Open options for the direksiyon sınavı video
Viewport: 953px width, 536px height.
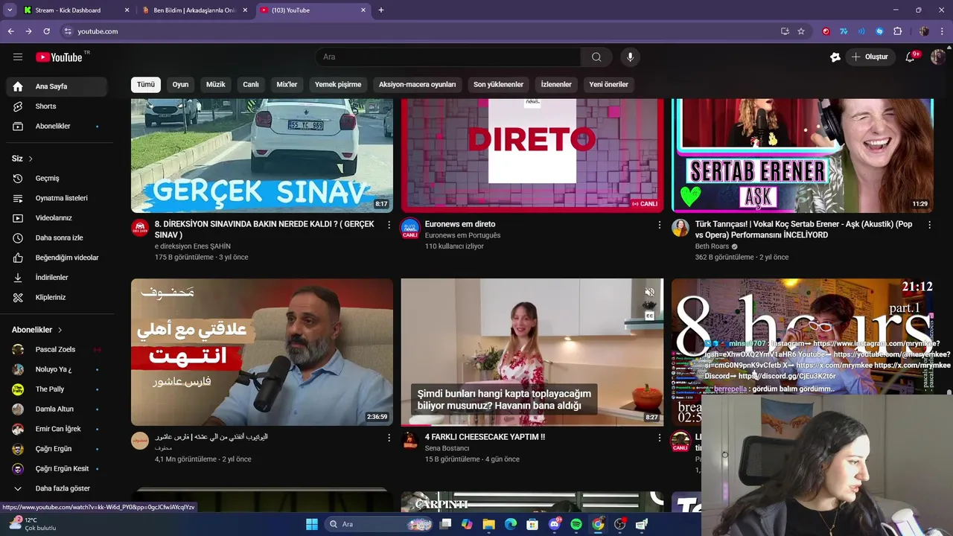[389, 225]
